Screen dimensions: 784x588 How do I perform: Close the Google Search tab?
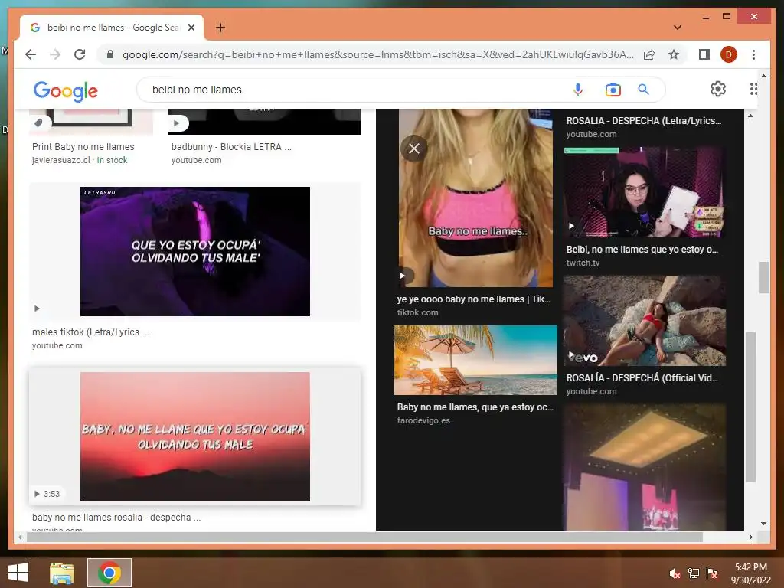pos(191,28)
